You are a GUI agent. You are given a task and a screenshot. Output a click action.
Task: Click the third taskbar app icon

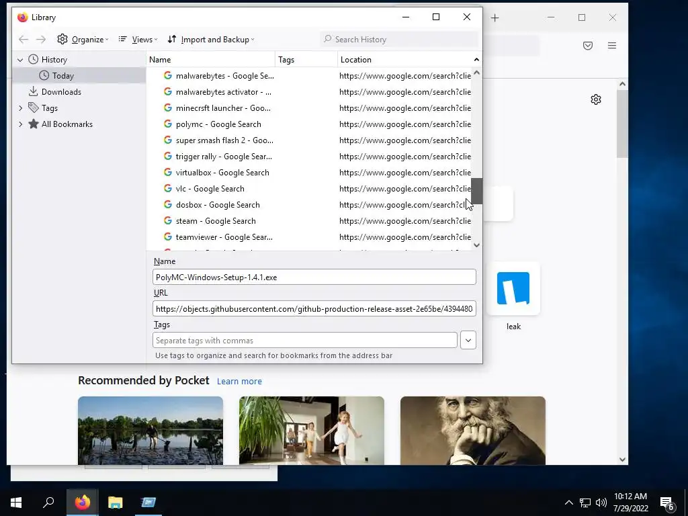click(x=148, y=503)
